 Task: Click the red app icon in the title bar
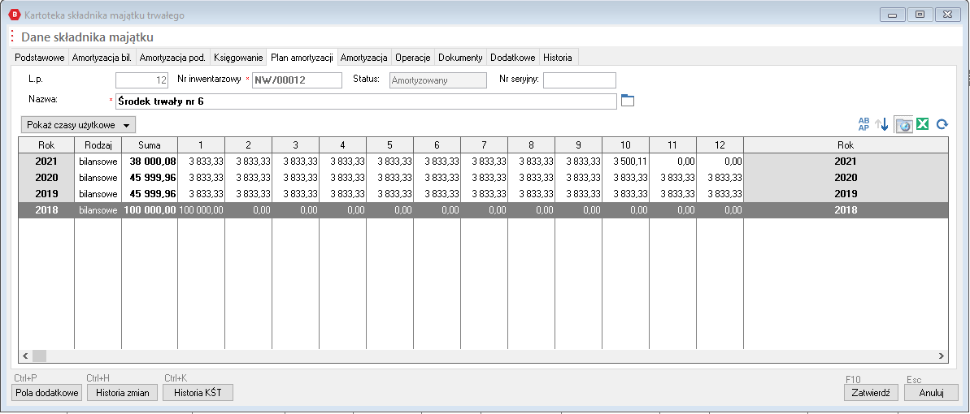[13, 15]
